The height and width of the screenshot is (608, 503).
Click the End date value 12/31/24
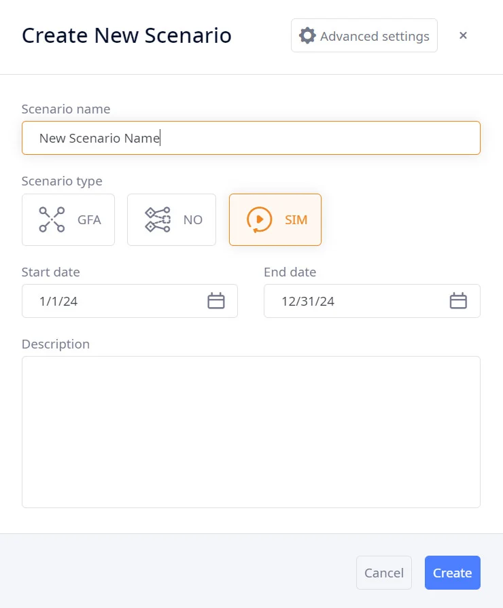coord(308,301)
